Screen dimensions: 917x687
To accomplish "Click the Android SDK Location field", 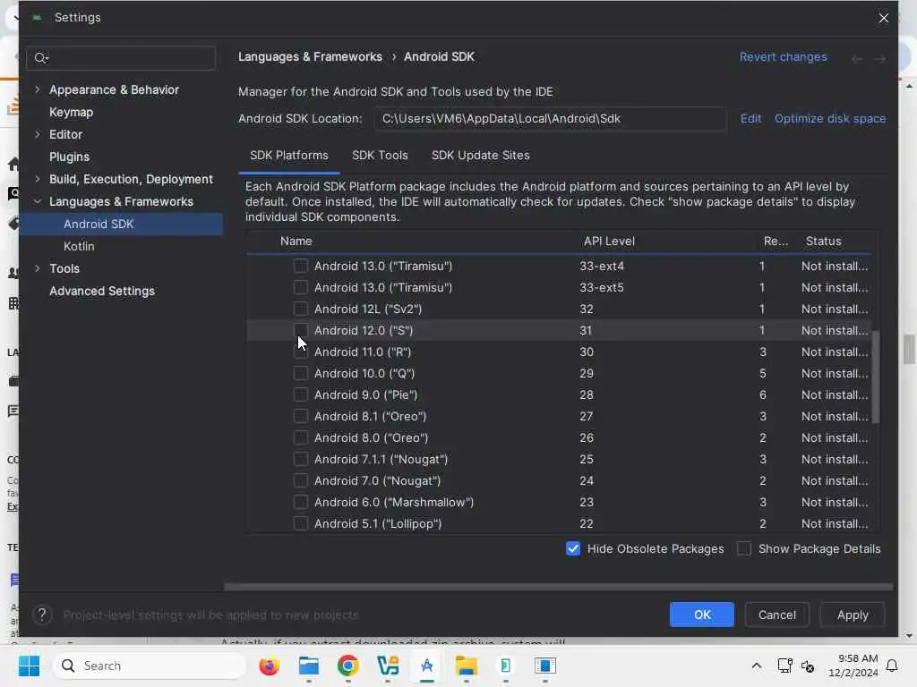I will (551, 119).
